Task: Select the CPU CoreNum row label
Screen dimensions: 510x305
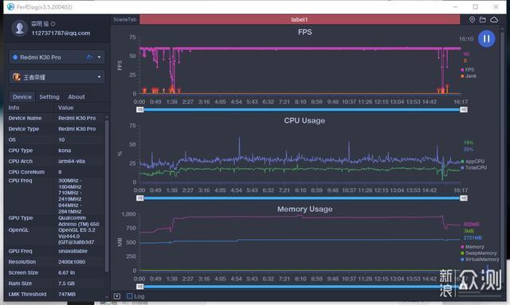Action: tap(26, 172)
